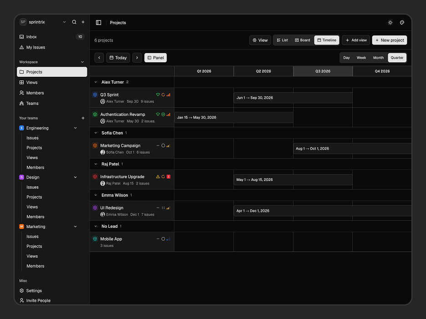Open Authentication Revamp completed status icon
426x319 pixels.
point(163,115)
